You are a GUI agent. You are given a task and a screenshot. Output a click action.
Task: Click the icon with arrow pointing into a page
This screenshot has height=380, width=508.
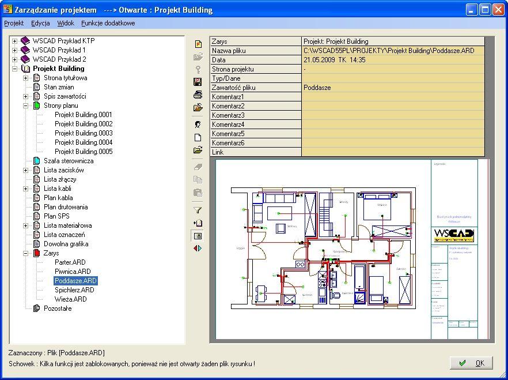pyautogui.click(x=198, y=223)
